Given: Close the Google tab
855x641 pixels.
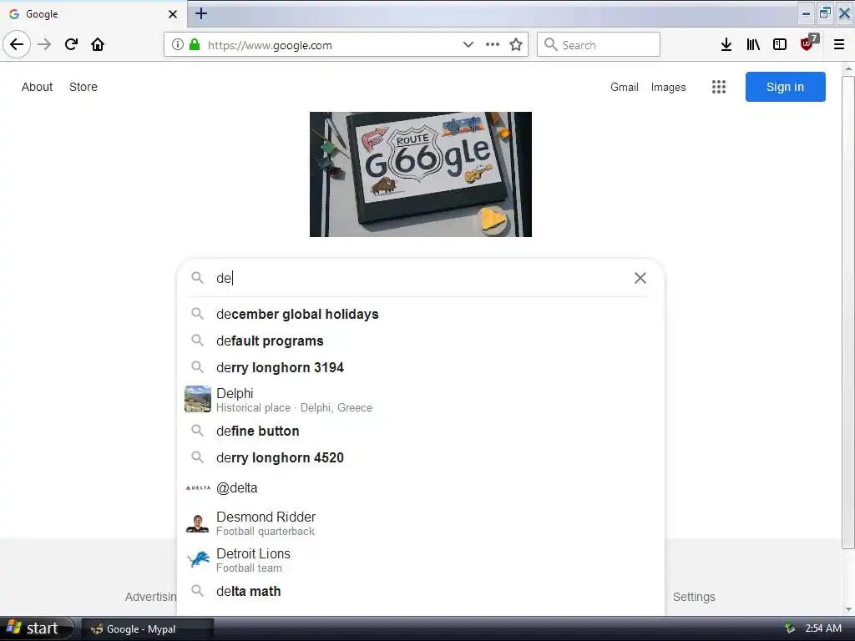Looking at the screenshot, I should [x=173, y=14].
